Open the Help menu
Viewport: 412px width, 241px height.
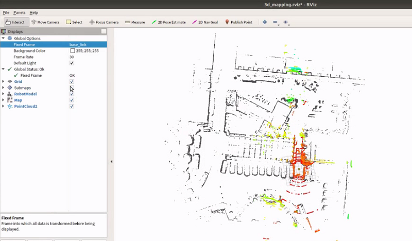tap(33, 12)
